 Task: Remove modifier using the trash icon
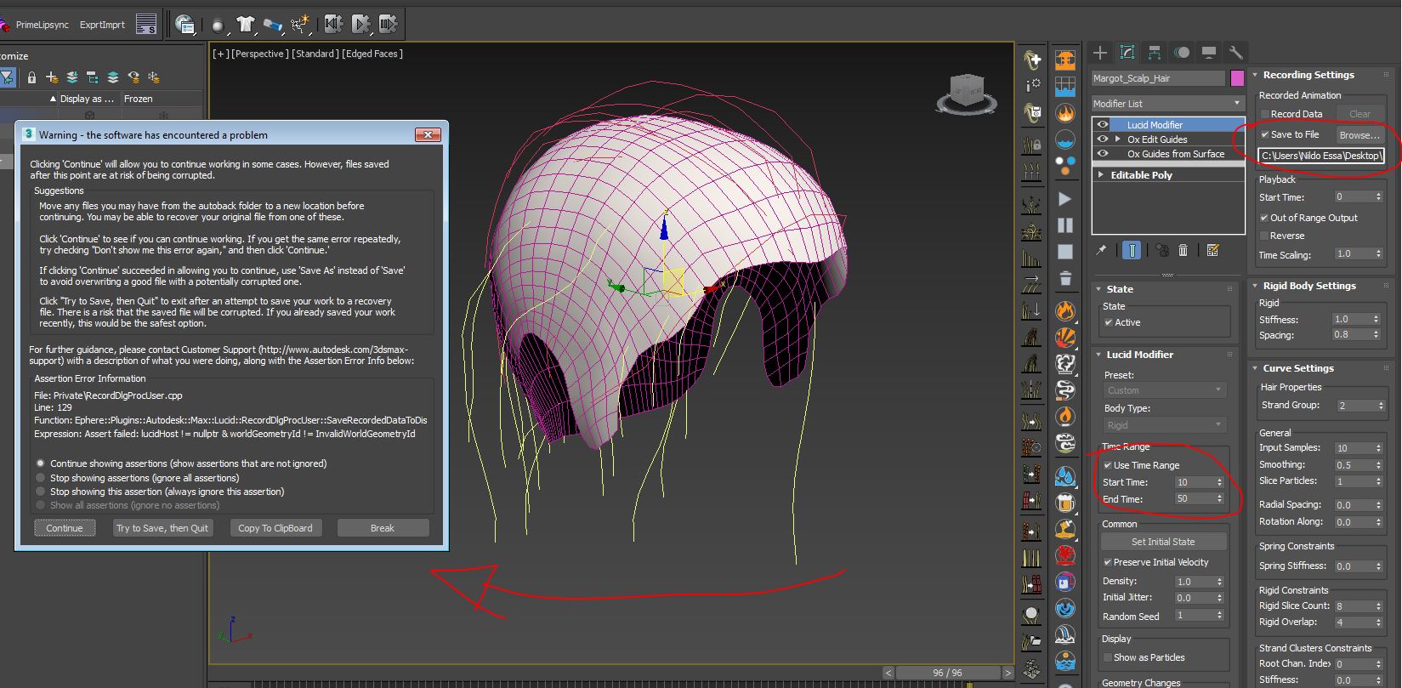pos(1183,250)
